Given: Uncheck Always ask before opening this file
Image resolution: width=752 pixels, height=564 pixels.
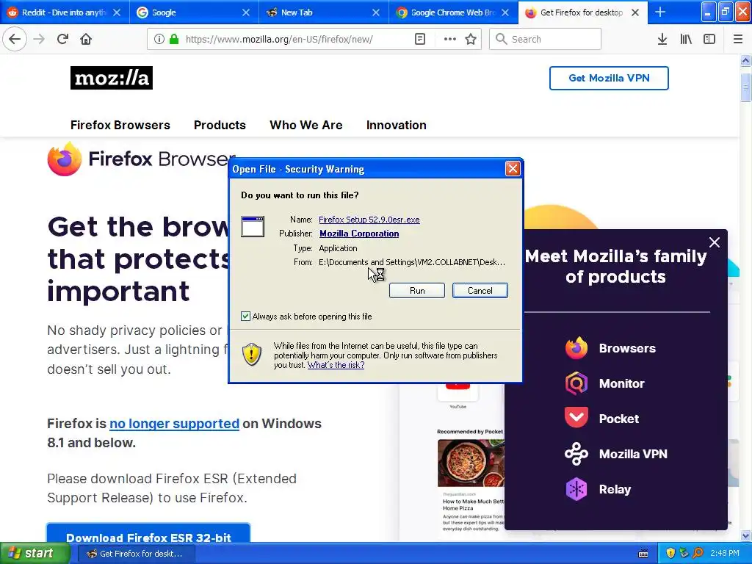Looking at the screenshot, I should [245, 316].
